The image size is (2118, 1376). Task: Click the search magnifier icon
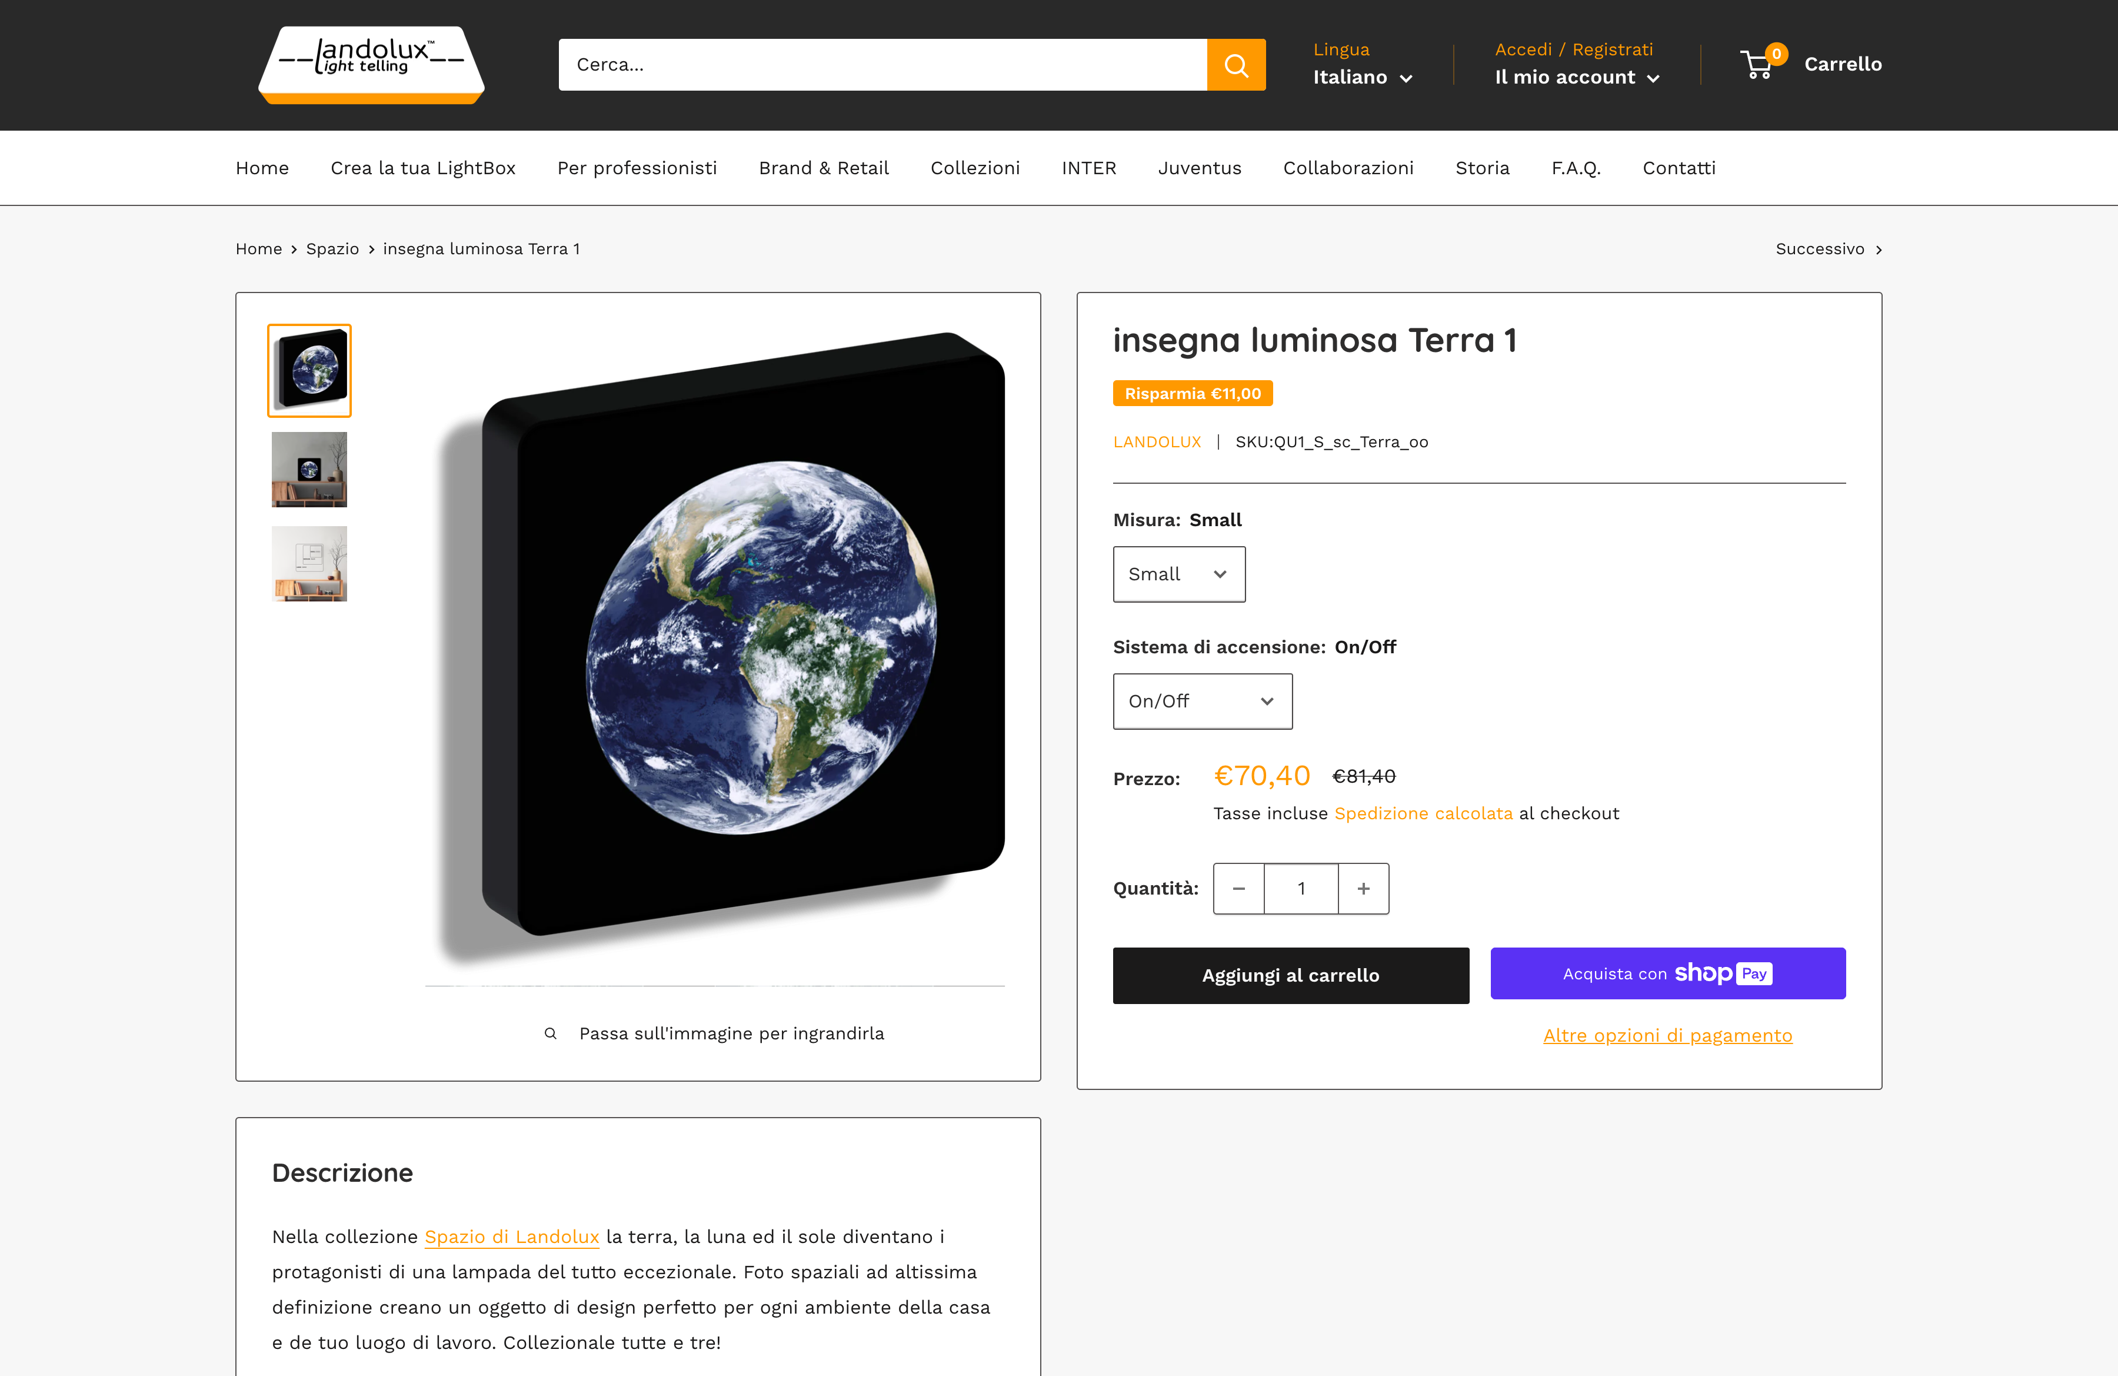(1236, 64)
